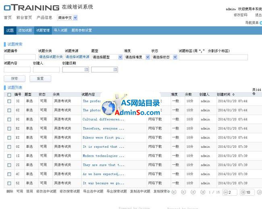This screenshot has width=262, height=209.
Task: Click the refresh icon in pagination bar
Action: pos(259,192)
